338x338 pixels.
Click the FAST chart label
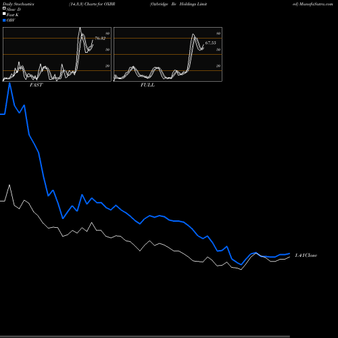(36, 85)
